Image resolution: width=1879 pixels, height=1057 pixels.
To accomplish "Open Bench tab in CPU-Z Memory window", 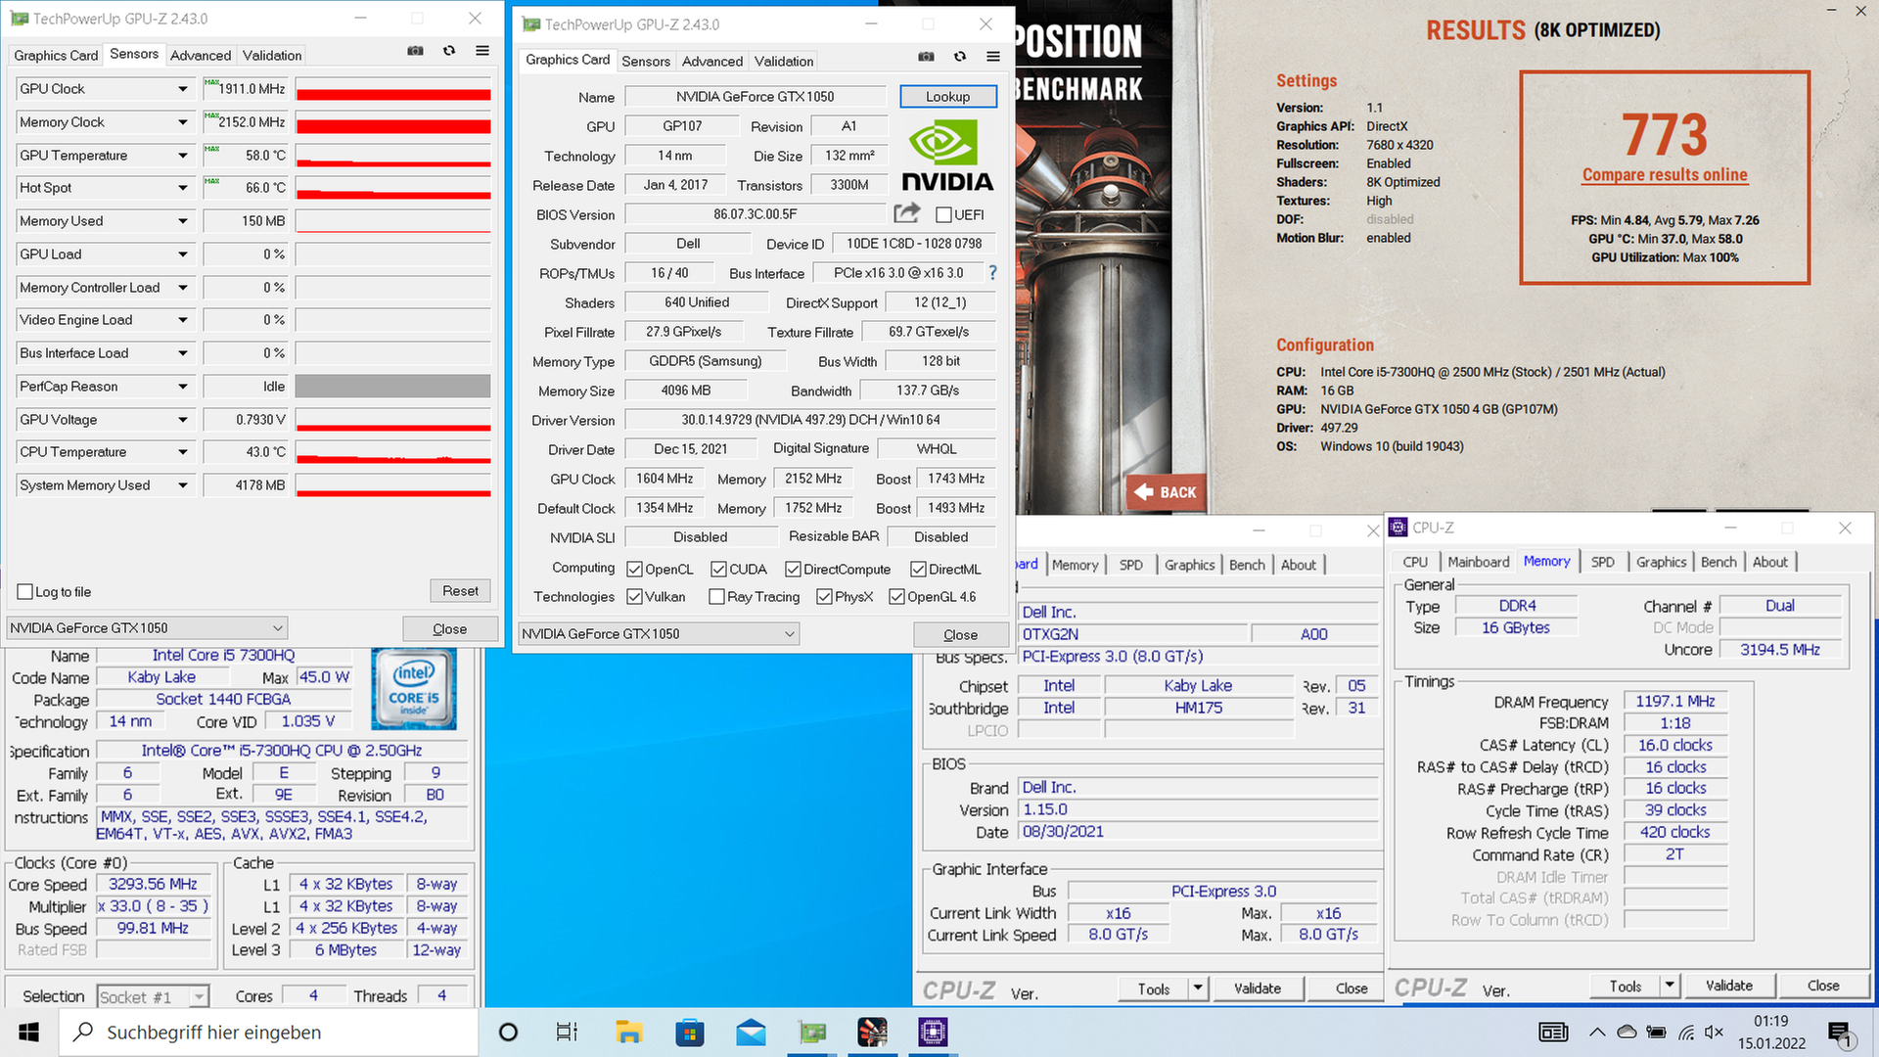I will point(1719,562).
